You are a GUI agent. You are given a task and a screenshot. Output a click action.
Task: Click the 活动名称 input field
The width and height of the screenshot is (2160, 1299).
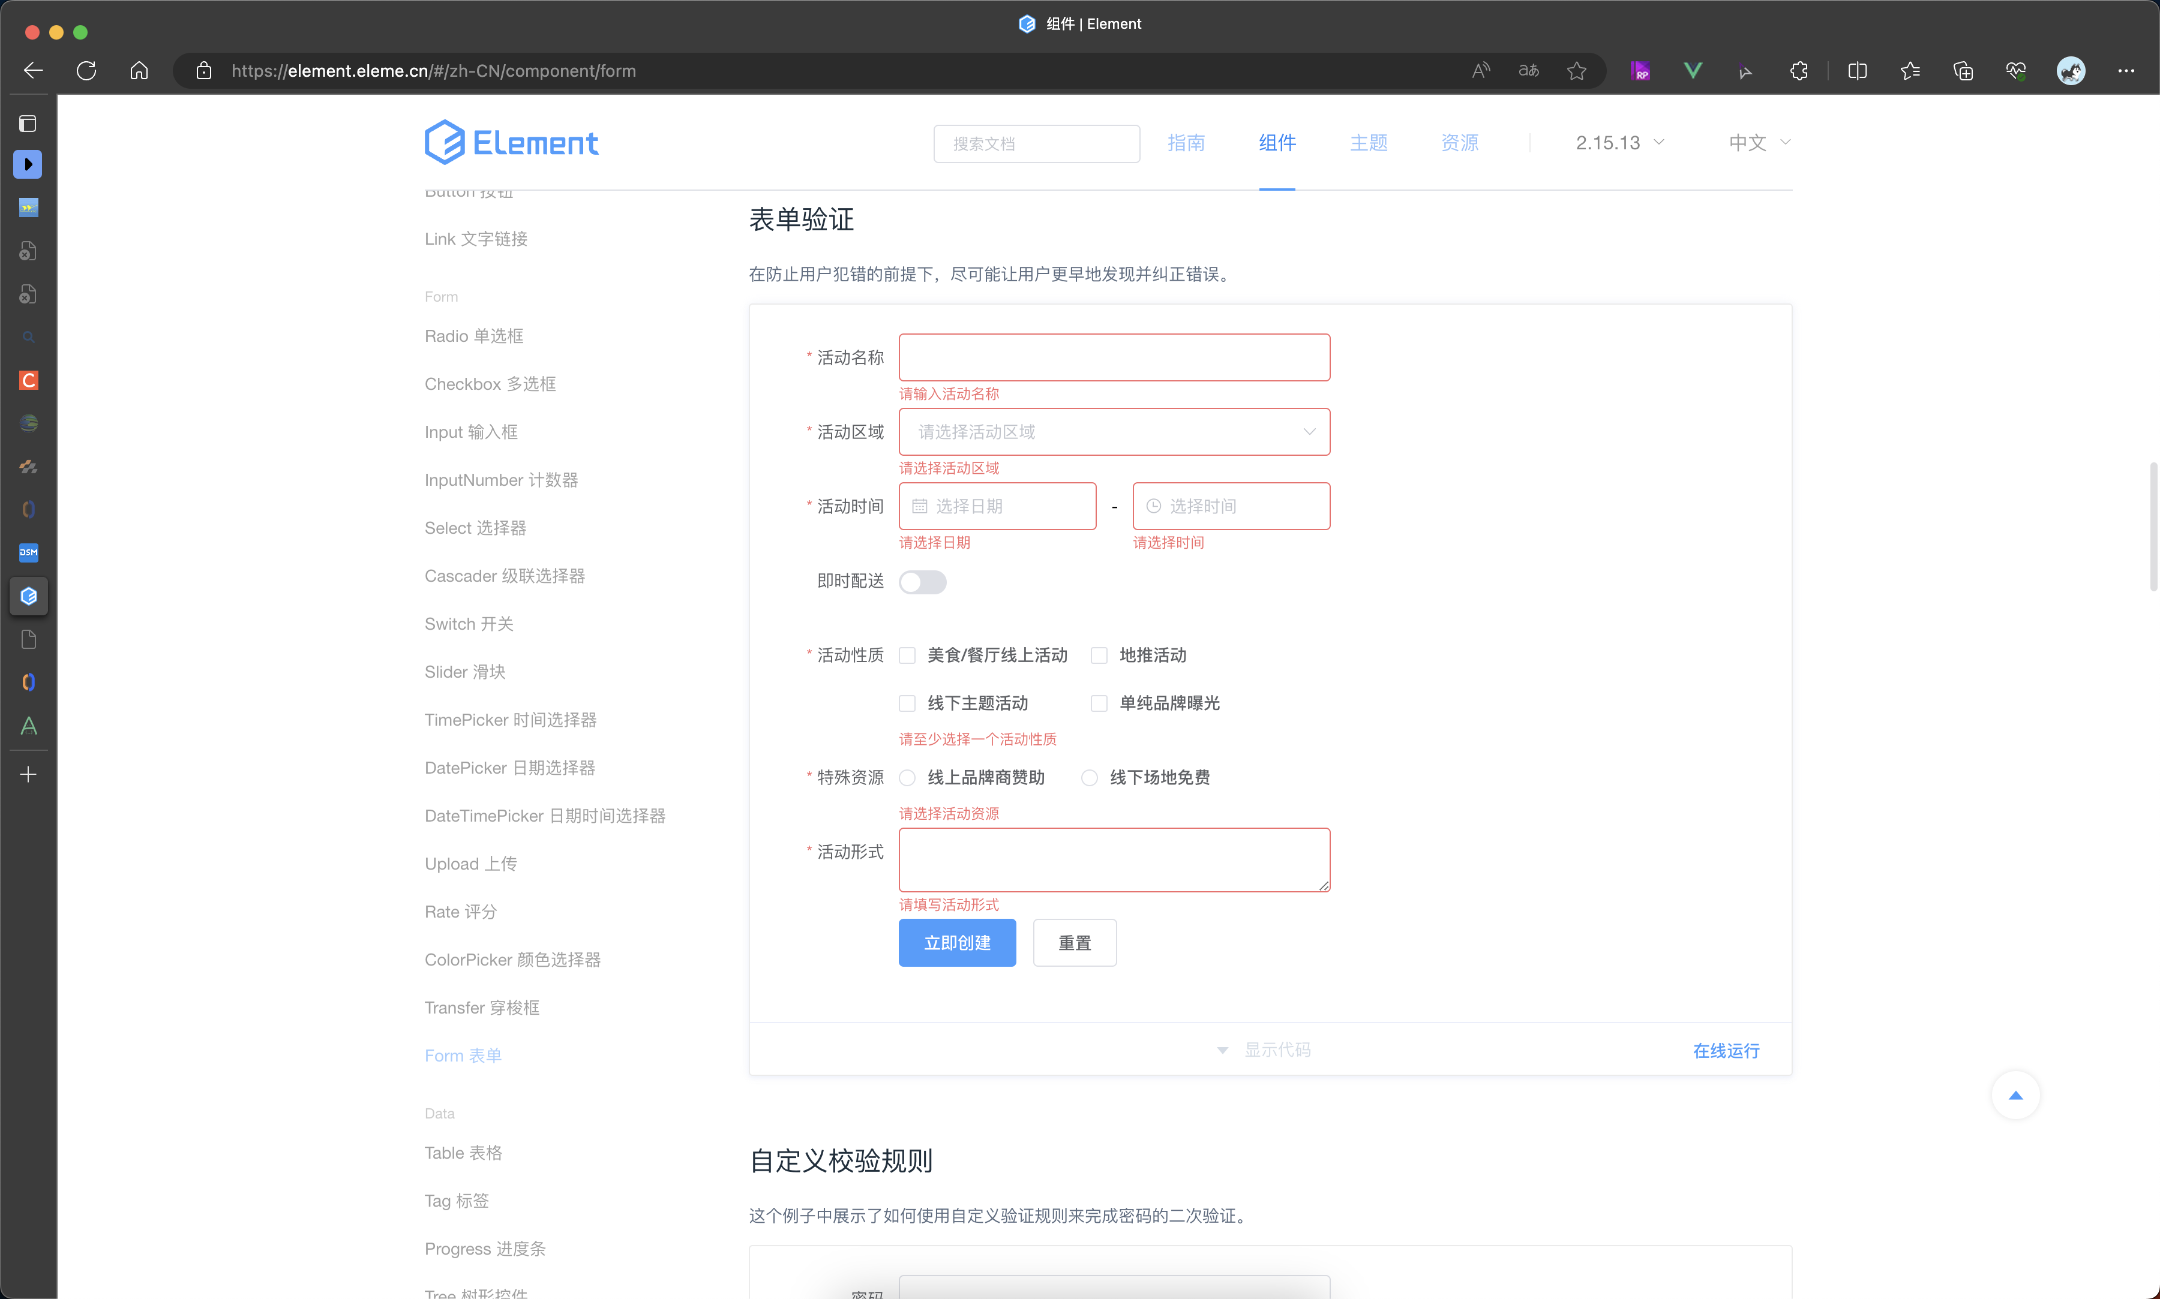pos(1114,357)
